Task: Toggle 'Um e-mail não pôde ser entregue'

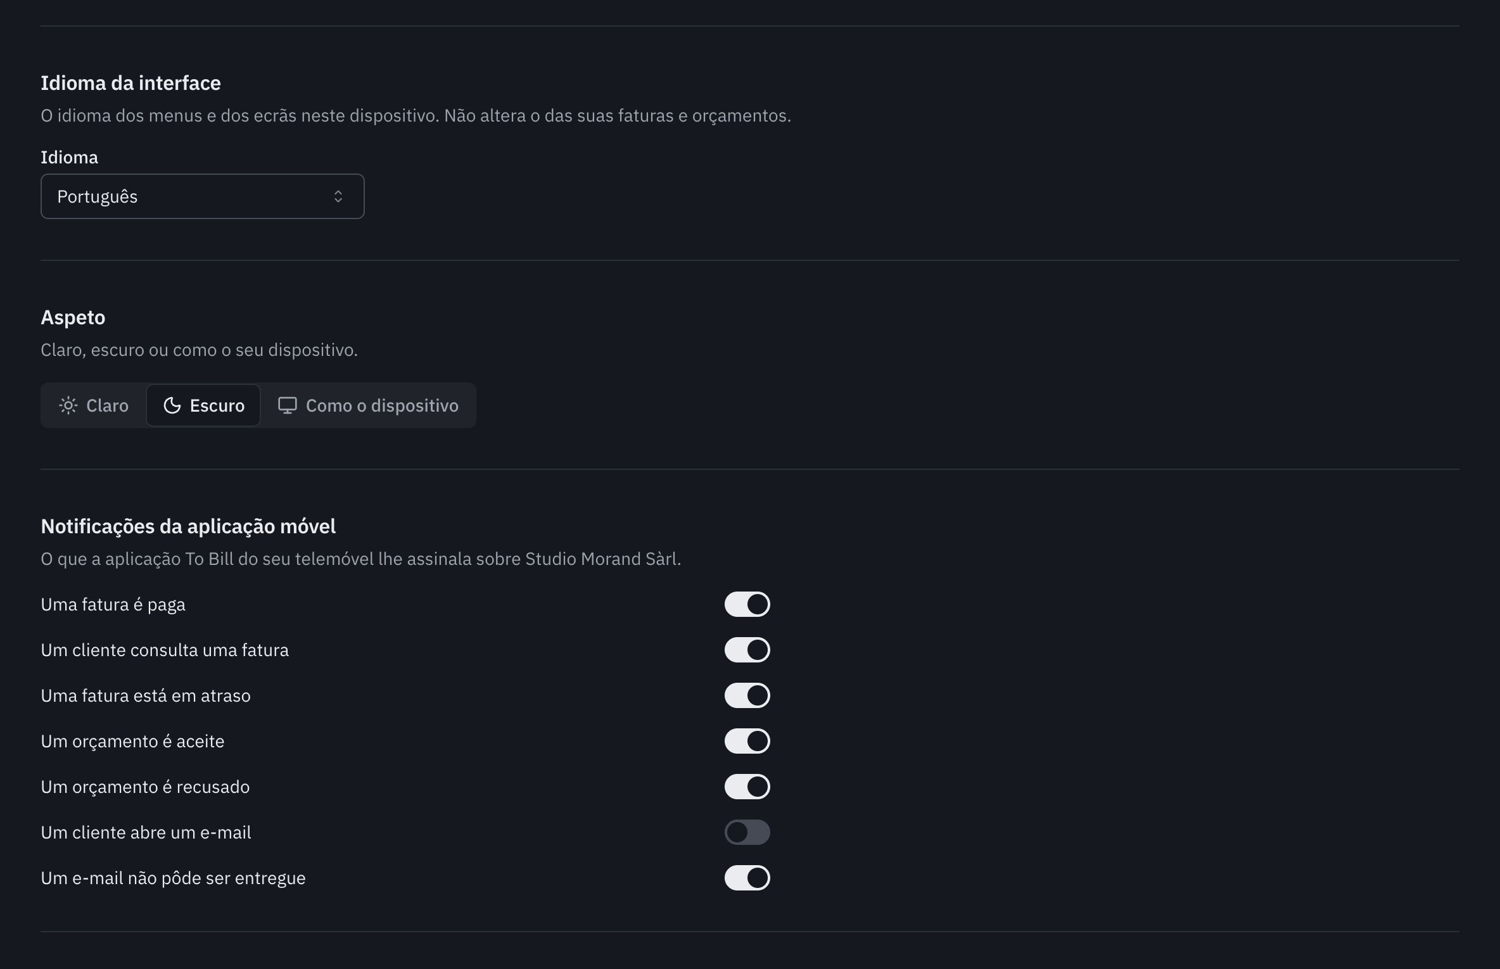Action: [747, 878]
